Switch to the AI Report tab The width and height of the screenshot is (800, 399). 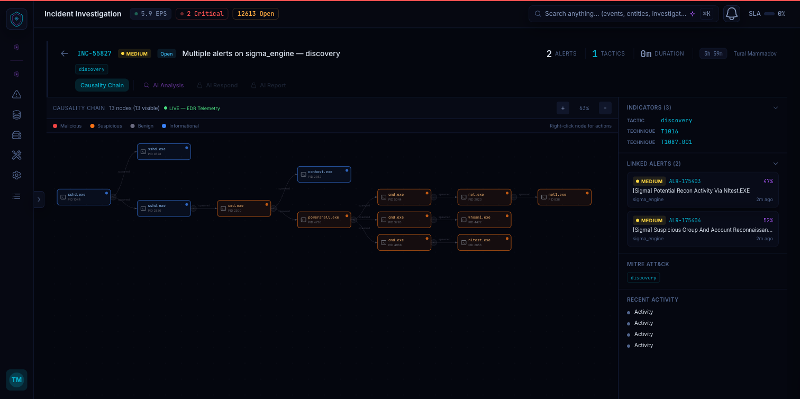click(x=268, y=85)
